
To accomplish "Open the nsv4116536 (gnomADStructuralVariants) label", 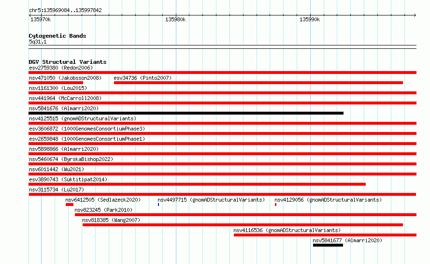I will coord(287,230).
